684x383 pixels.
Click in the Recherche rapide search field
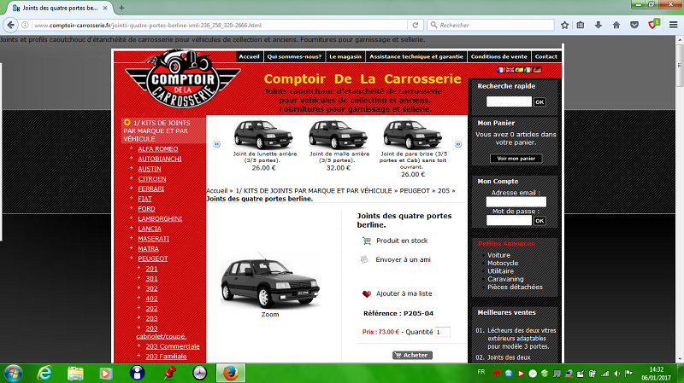509,102
